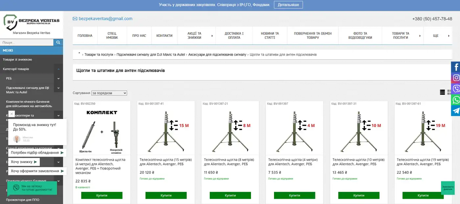Expand the РЕБ category chevron
Screen dimensions: 460x204
pyautogui.click(x=58, y=79)
